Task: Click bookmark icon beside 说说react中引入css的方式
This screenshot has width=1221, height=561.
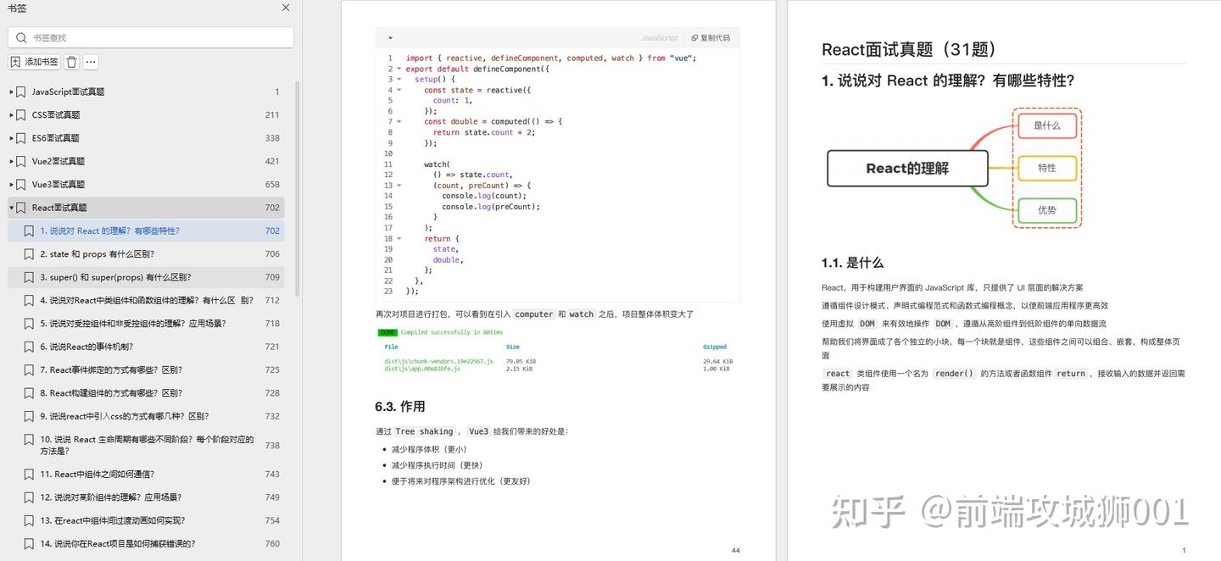Action: 30,416
